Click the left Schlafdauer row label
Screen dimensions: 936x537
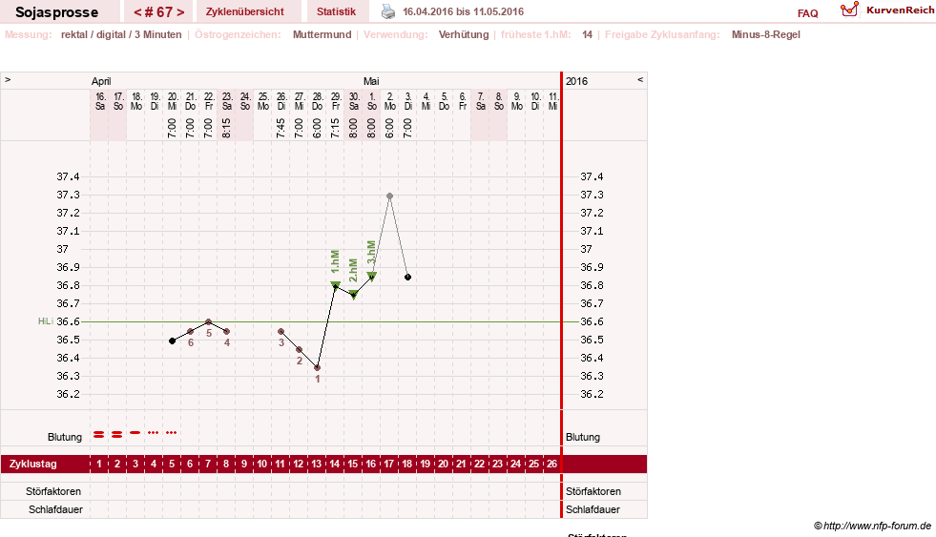pyautogui.click(x=55, y=510)
